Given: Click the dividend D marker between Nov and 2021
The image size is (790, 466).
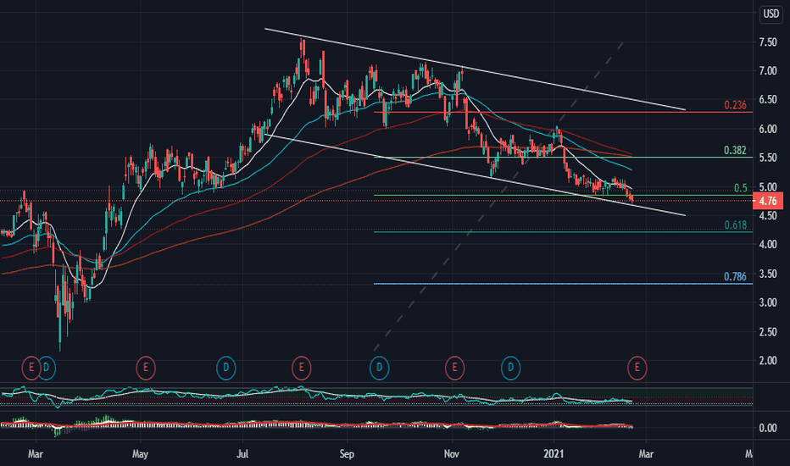Looking at the screenshot, I should click(510, 369).
